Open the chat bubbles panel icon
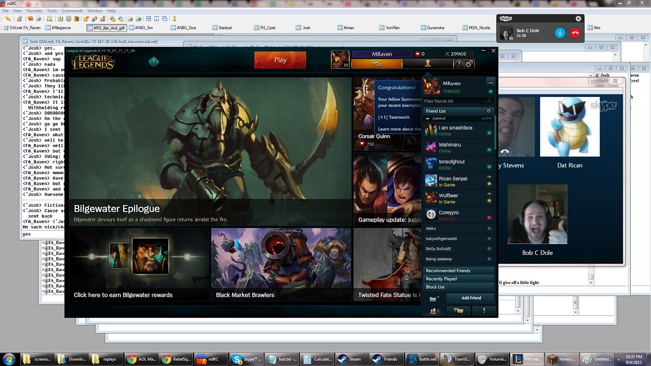The height and width of the screenshot is (366, 651). (x=458, y=311)
